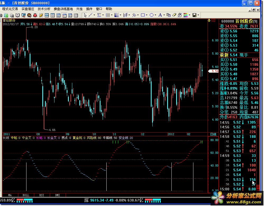The width and height of the screenshot is (264, 206).
Task: Expand the rectangle tool dropdown
Action: tap(147, 15)
